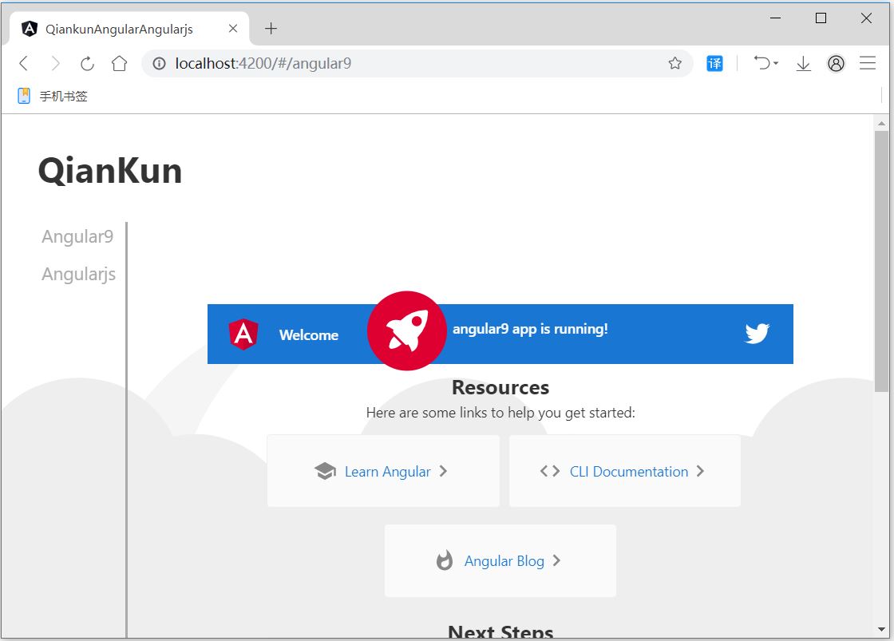Click chevron beside Learn Angular
The height and width of the screenshot is (641, 894).
[443, 471]
